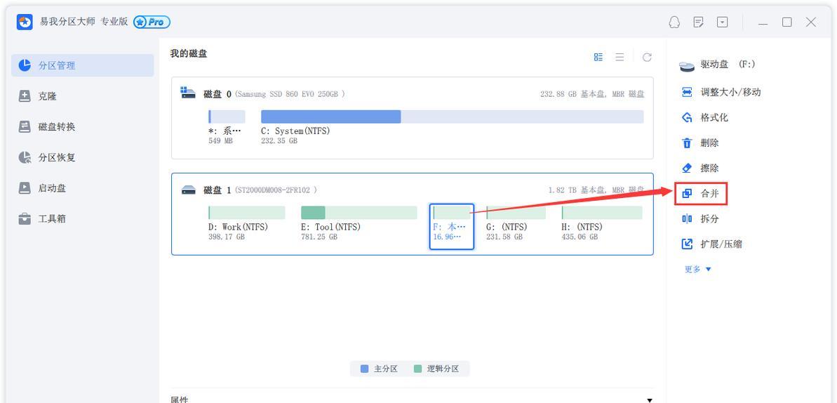Click the 擦除 action
837x403 pixels.
click(700, 168)
